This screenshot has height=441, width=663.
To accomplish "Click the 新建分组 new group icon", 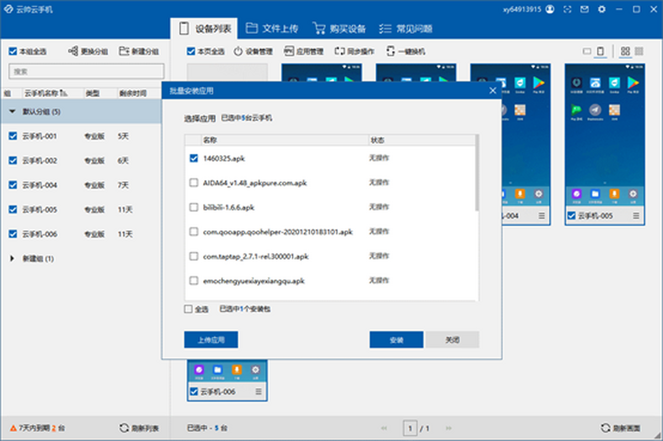I will click(124, 51).
